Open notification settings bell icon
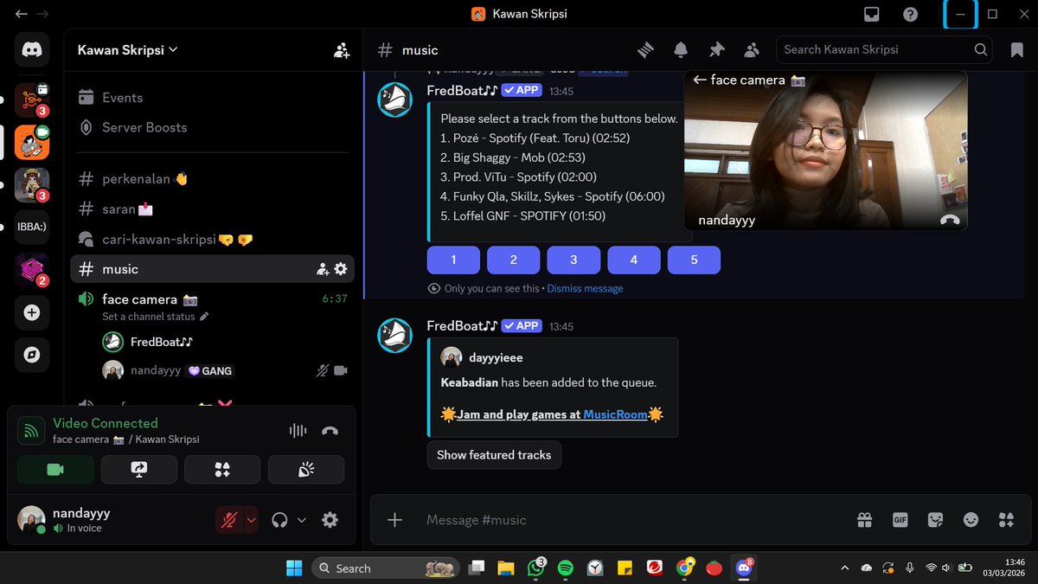The height and width of the screenshot is (584, 1038). tap(681, 50)
